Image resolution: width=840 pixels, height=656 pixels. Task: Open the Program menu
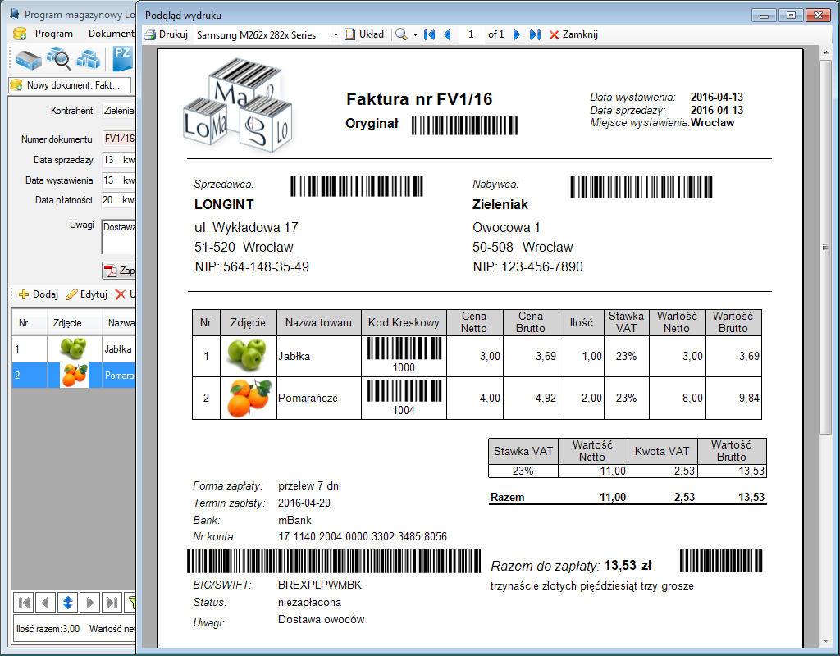click(54, 34)
